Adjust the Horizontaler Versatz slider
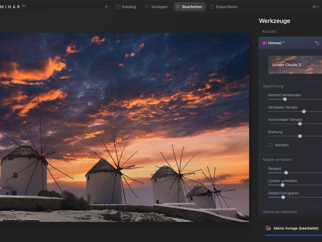 tap(300, 124)
